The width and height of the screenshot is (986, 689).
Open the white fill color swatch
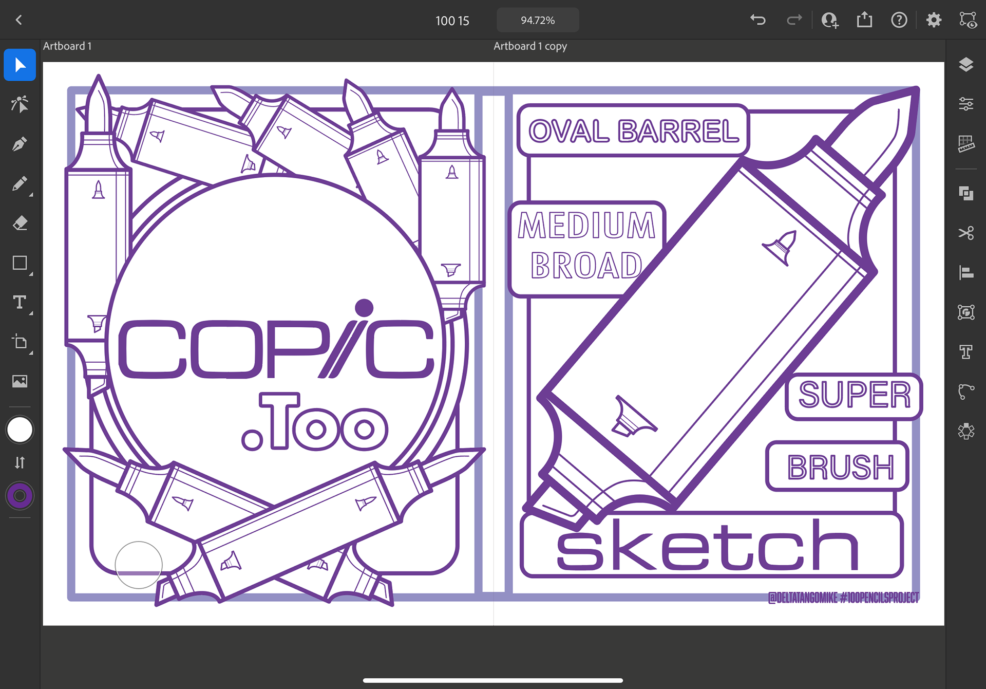(x=20, y=430)
